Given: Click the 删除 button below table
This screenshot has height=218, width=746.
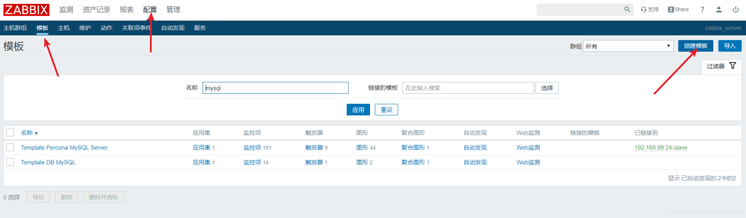Looking at the screenshot, I should [x=66, y=197].
